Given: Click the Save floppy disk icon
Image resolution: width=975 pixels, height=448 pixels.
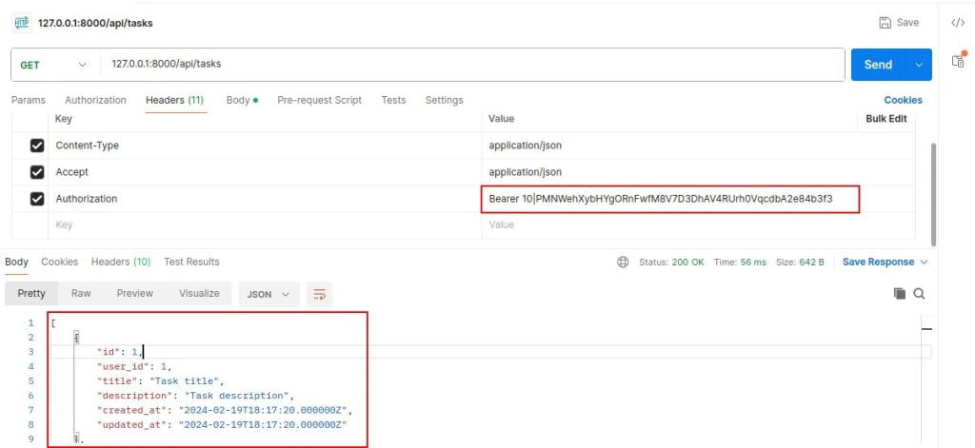Looking at the screenshot, I should [x=885, y=23].
